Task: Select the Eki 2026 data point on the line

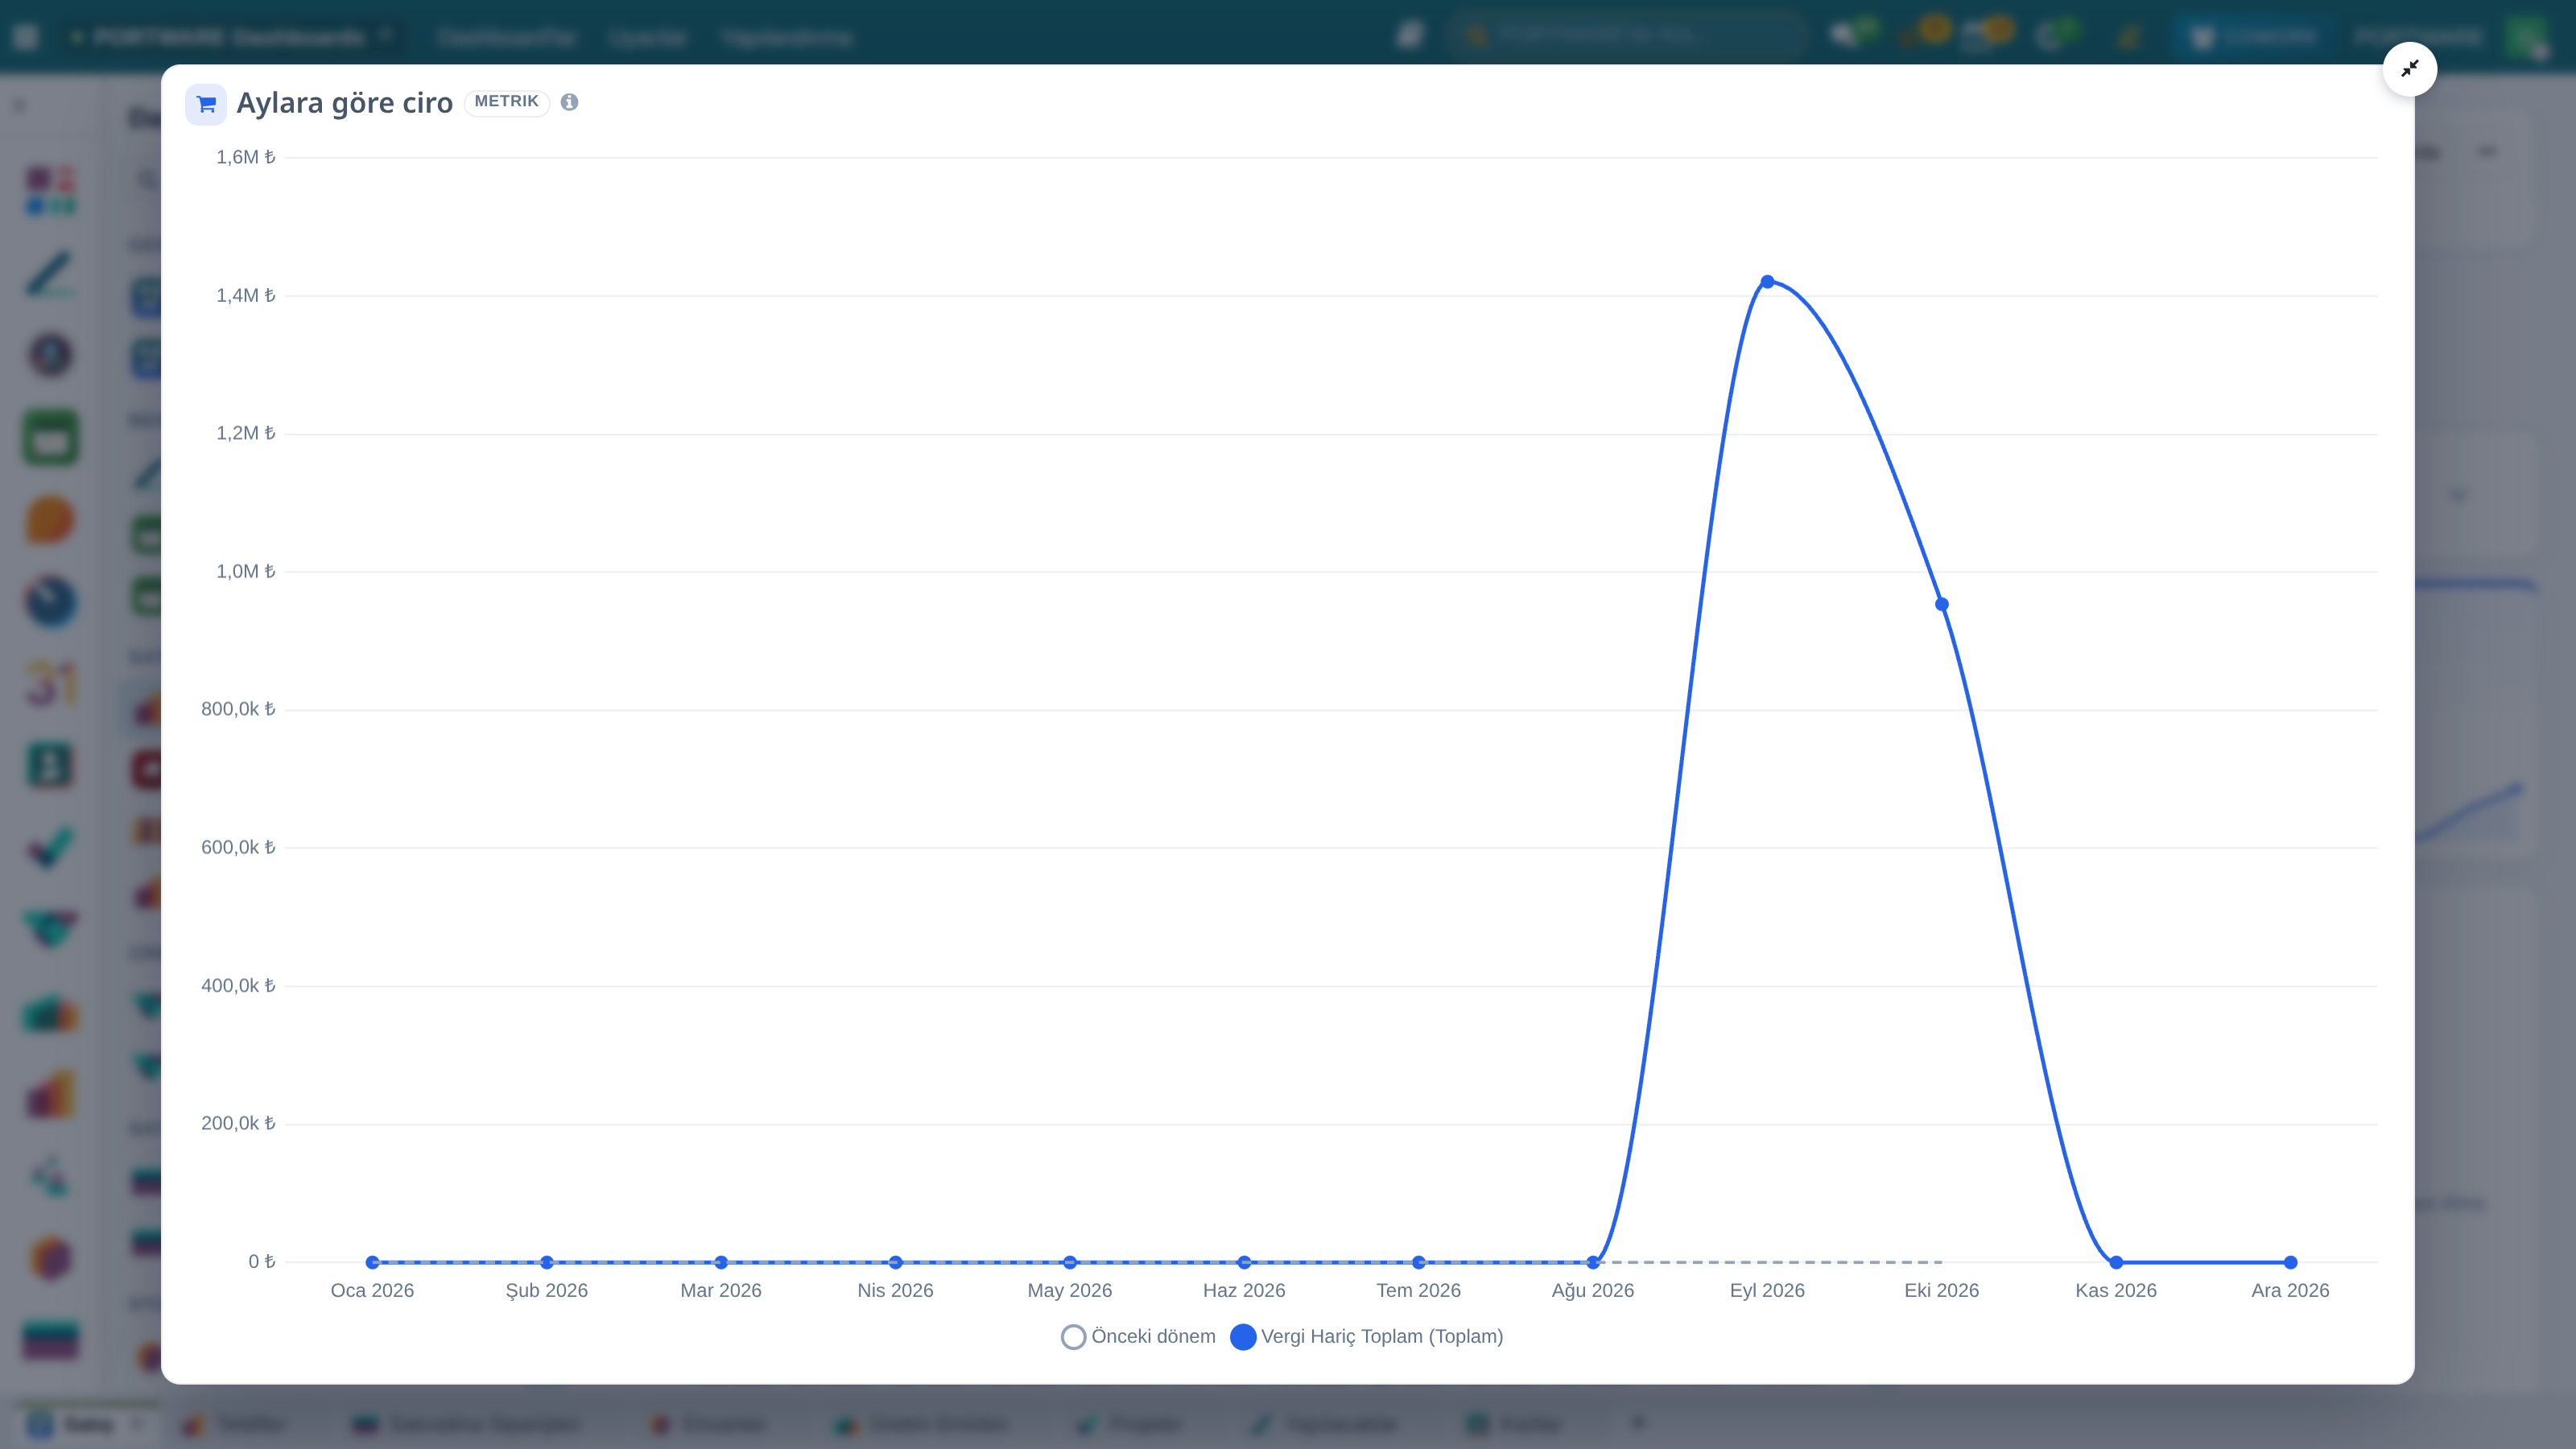Action: 1941,604
